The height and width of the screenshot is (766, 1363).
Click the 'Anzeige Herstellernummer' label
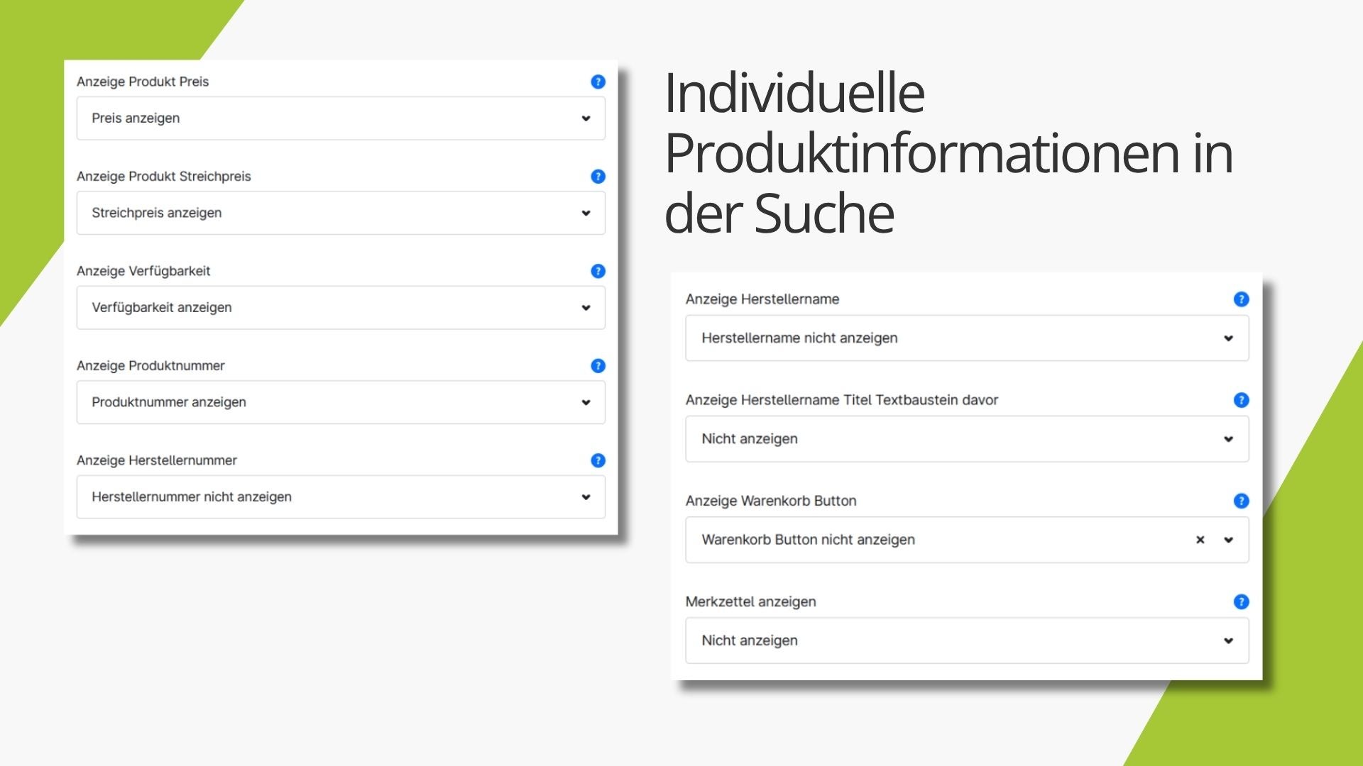157,460
